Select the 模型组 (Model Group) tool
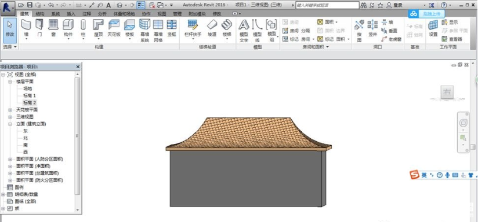 point(271,31)
